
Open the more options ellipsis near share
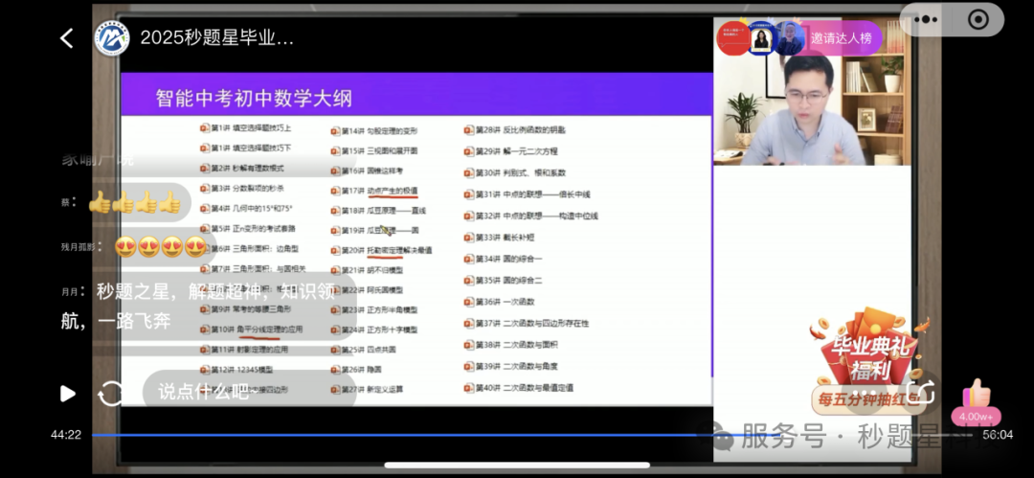(x=864, y=394)
